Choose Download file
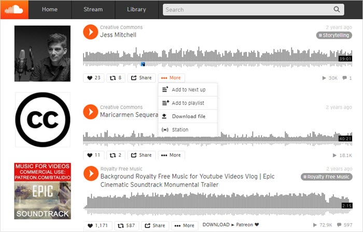363x232 pixels. [x=188, y=117]
